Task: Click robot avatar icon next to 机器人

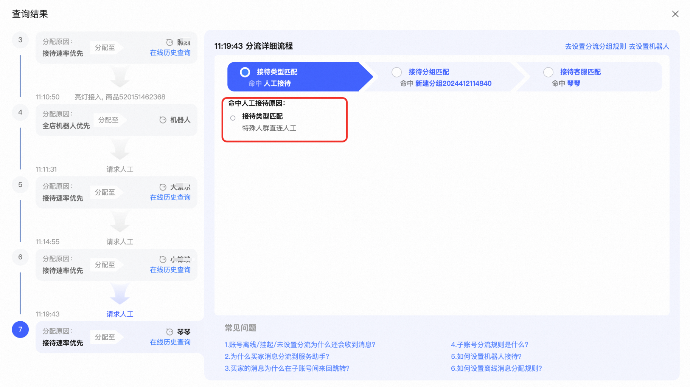Action: point(163,120)
